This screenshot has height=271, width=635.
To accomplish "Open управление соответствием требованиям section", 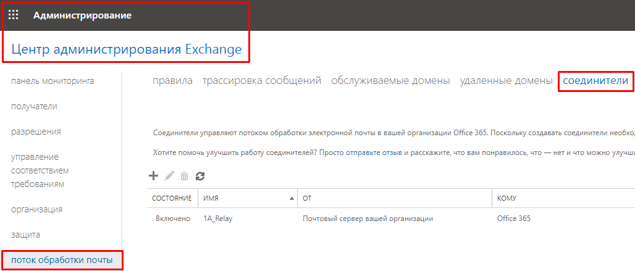I will (x=40, y=170).
